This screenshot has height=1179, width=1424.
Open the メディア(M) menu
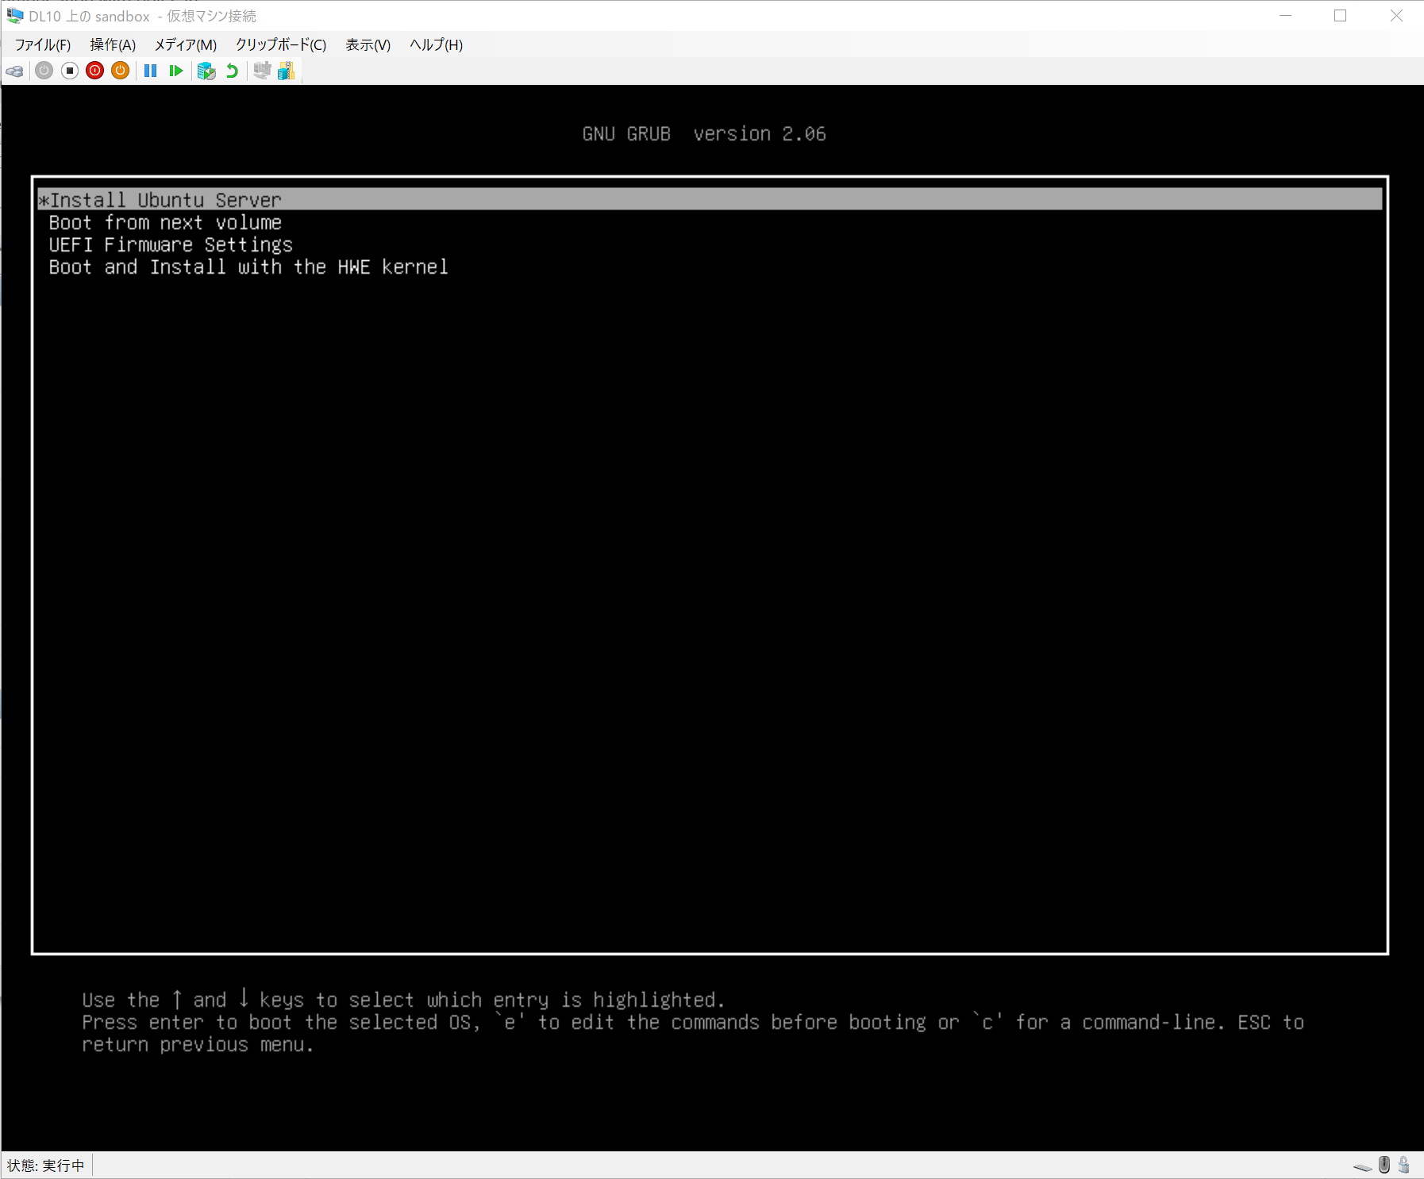[186, 45]
